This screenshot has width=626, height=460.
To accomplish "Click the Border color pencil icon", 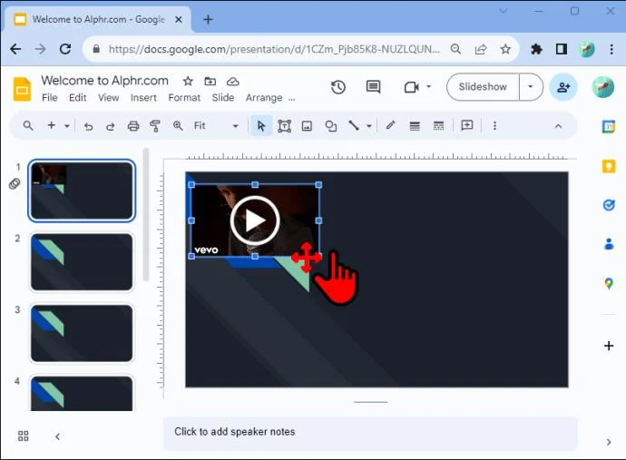I will (x=390, y=125).
